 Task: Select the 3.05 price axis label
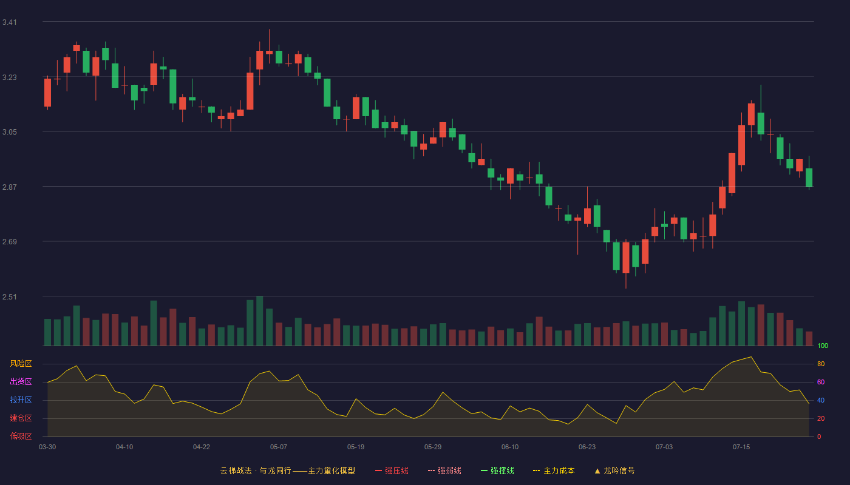coord(10,132)
